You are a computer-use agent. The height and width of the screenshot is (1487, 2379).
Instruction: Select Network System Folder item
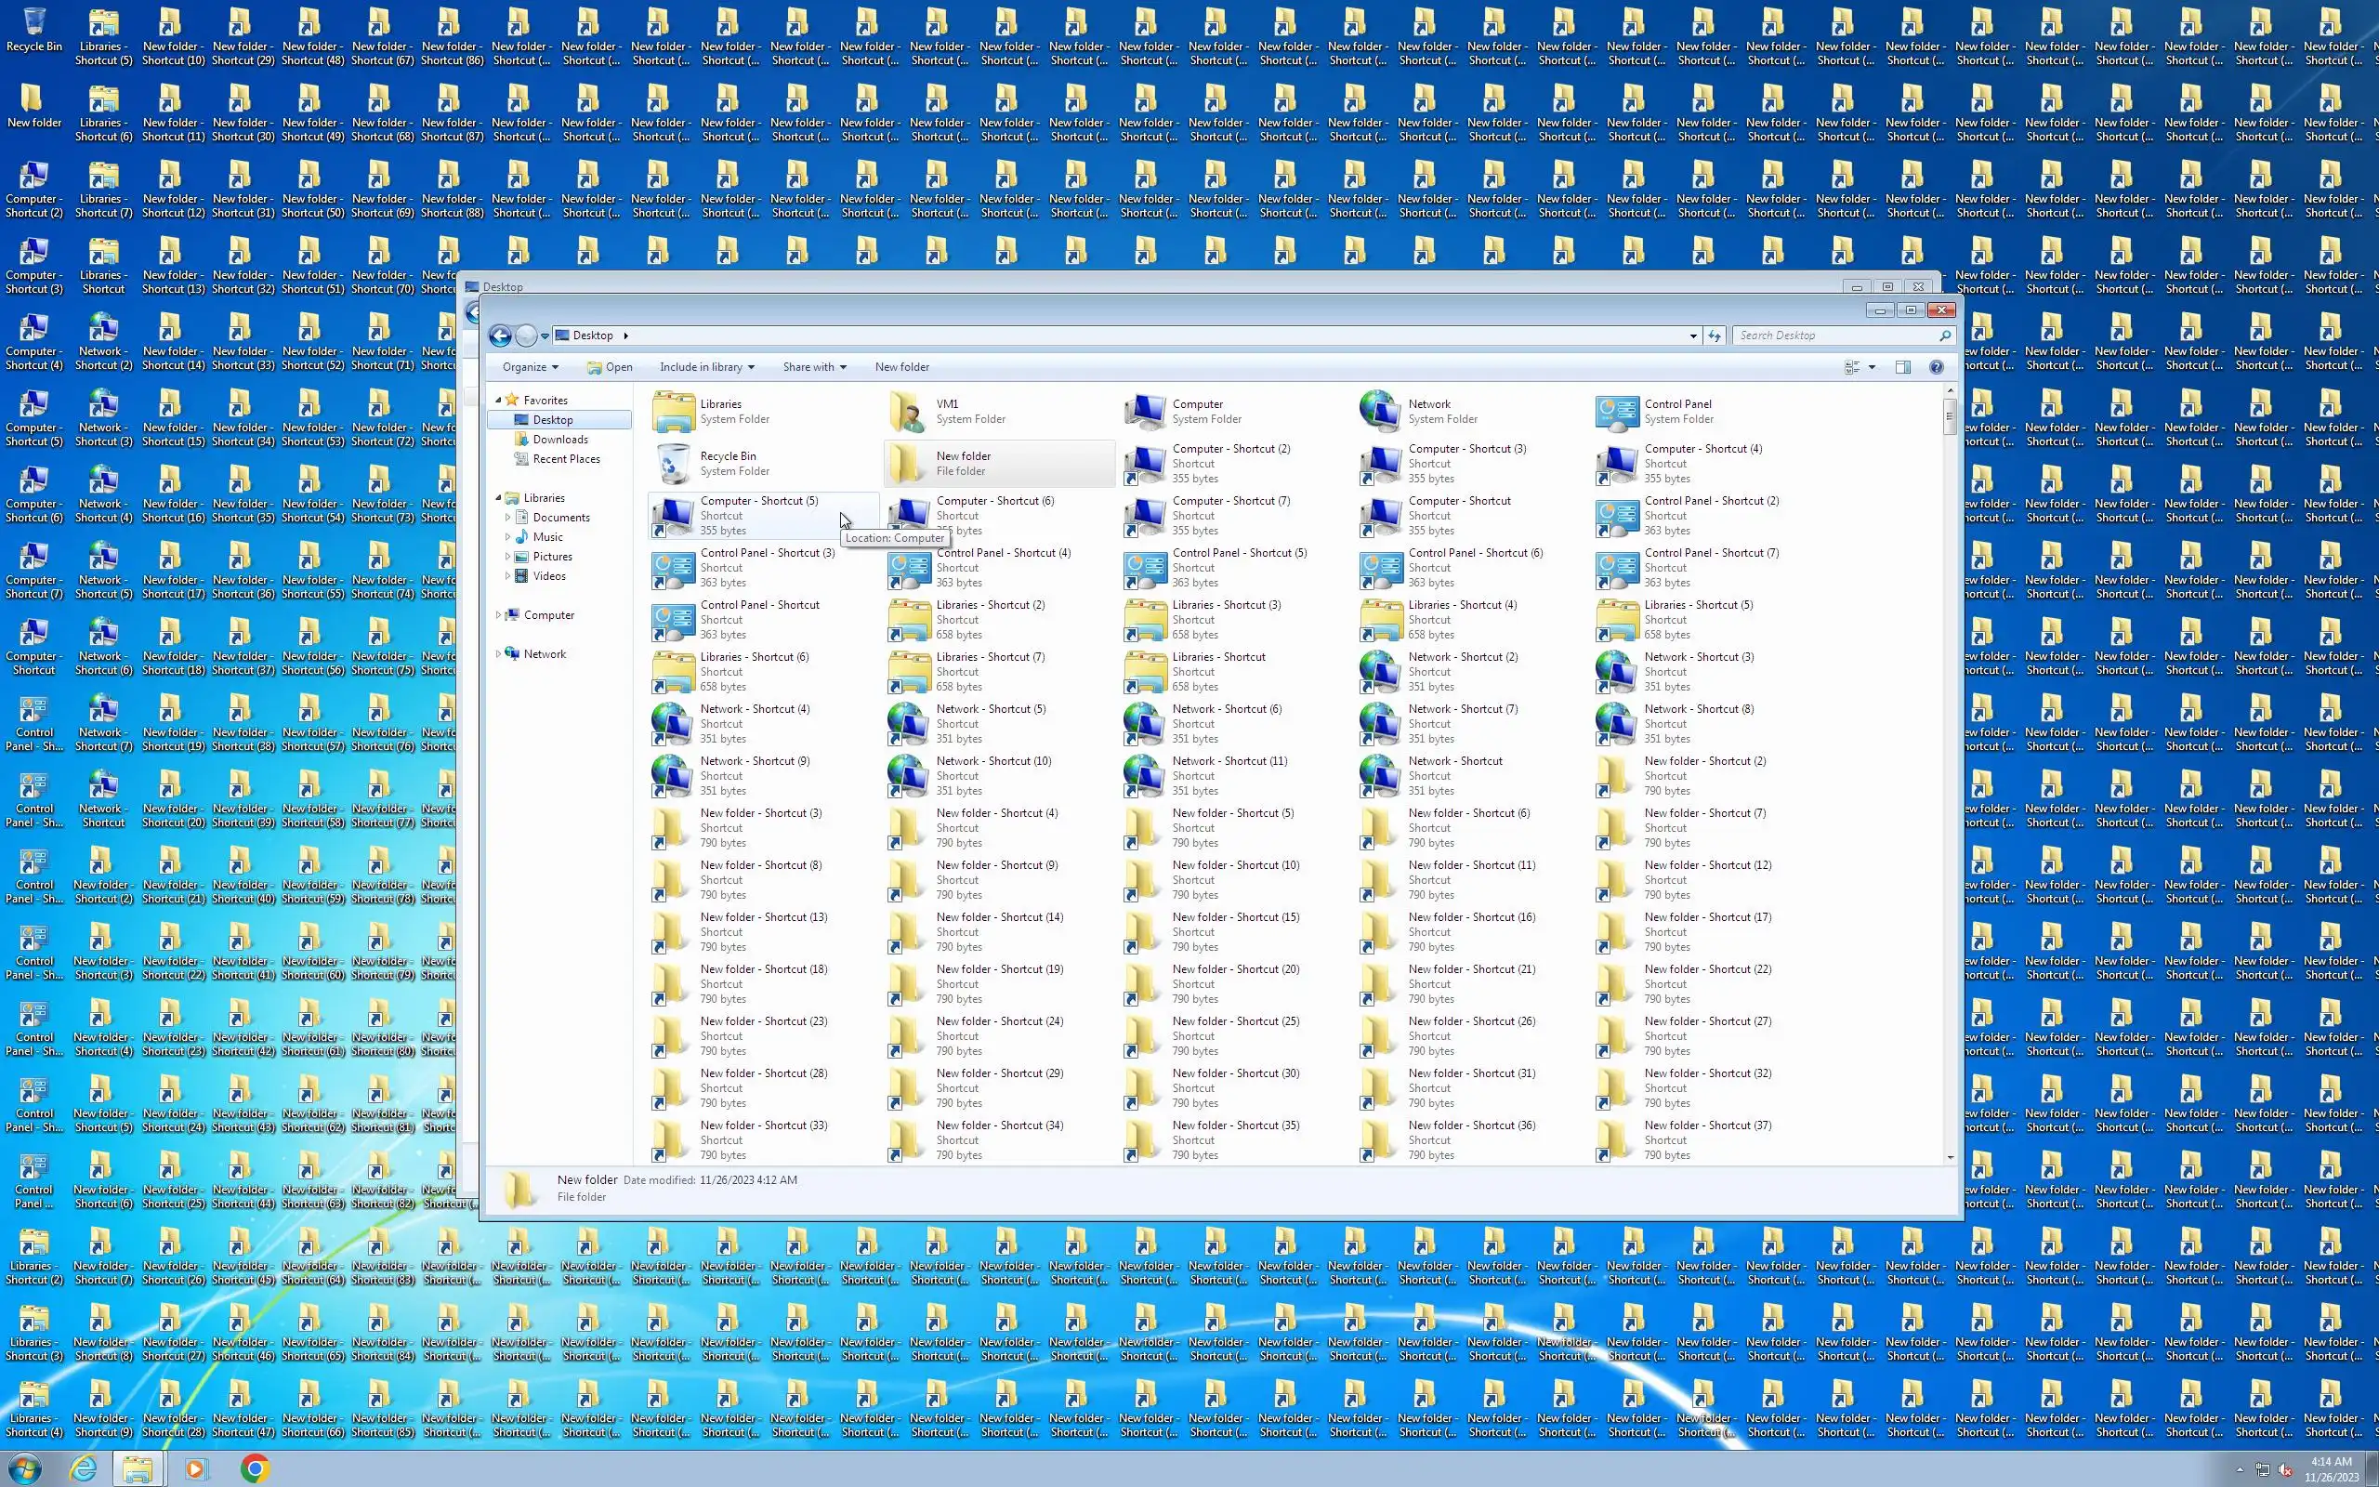1381,412
